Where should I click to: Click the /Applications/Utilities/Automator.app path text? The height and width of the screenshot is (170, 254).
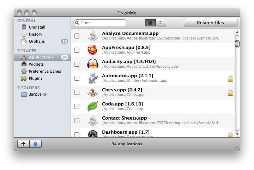(135, 80)
